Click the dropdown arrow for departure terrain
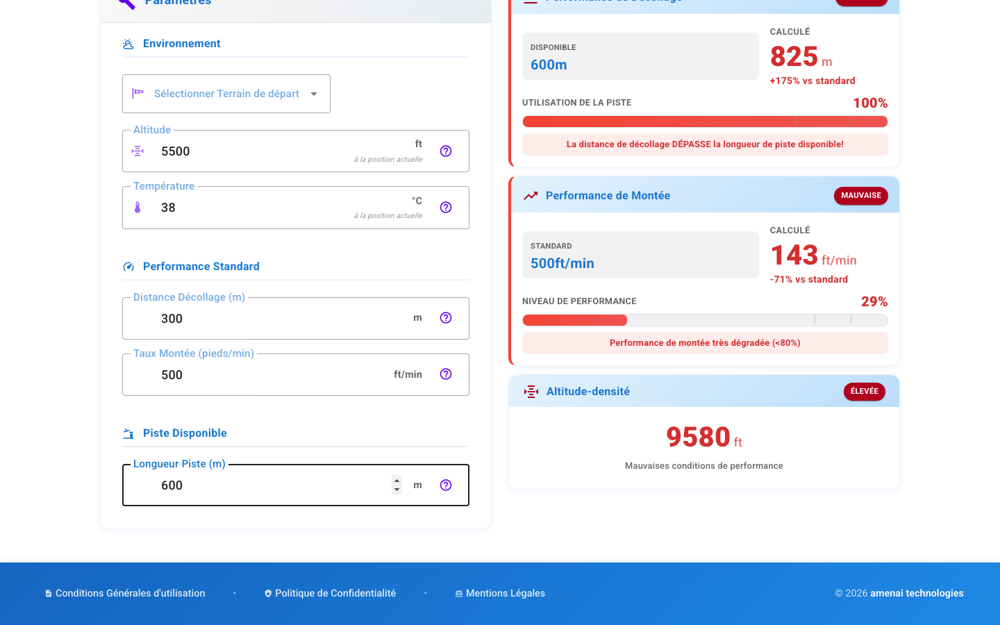Viewport: 1000px width, 625px height. [x=314, y=94]
